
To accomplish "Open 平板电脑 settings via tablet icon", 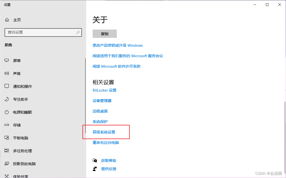I will 6,138.
